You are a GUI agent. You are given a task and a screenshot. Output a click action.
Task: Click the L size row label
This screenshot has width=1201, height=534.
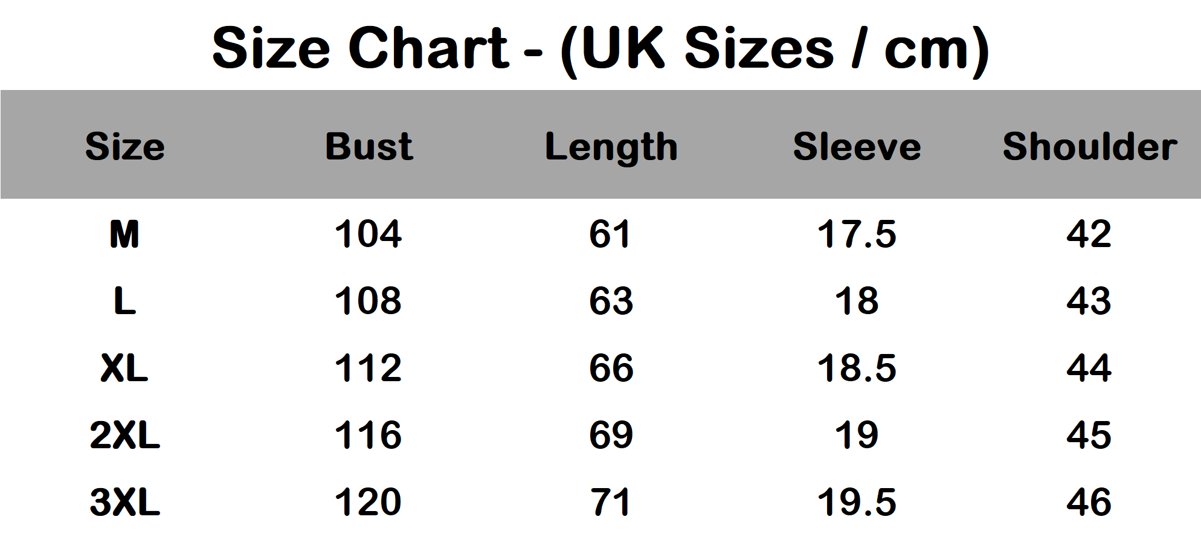(x=124, y=301)
